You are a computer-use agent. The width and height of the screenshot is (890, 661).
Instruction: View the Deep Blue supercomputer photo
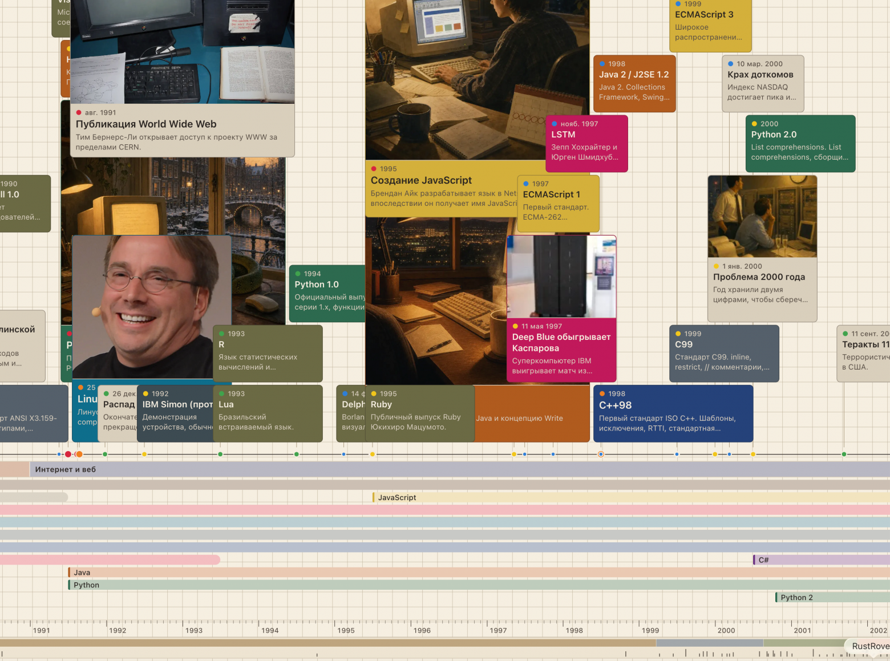pyautogui.click(x=561, y=277)
